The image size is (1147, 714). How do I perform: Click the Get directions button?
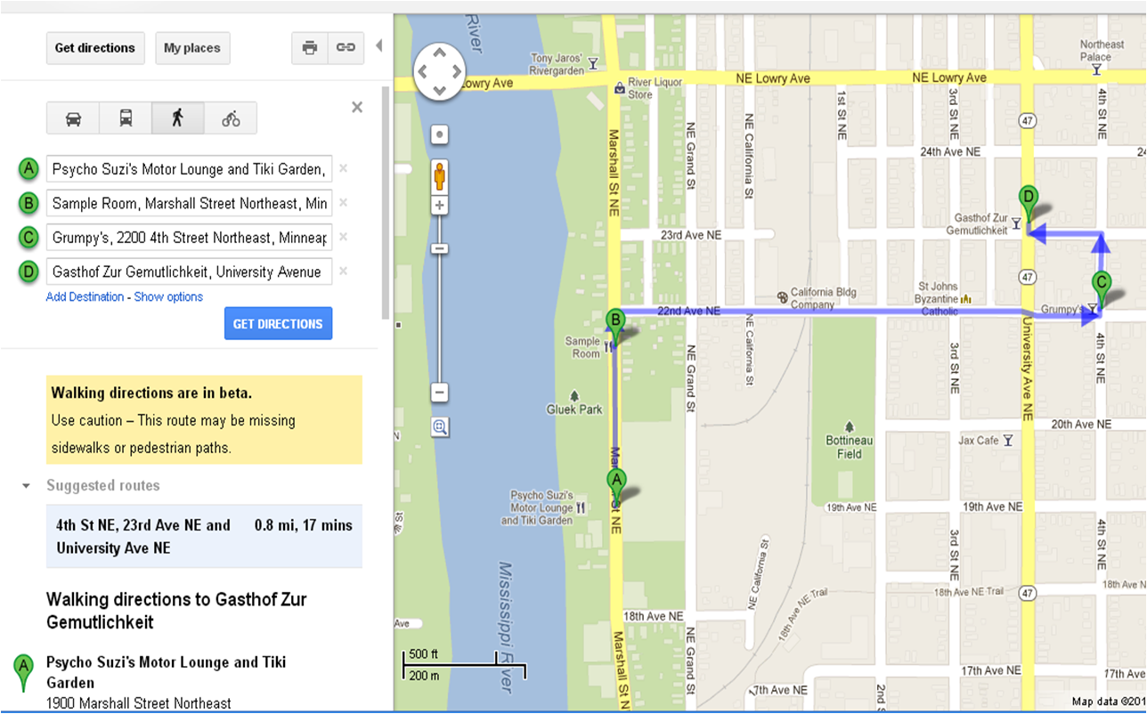click(95, 48)
